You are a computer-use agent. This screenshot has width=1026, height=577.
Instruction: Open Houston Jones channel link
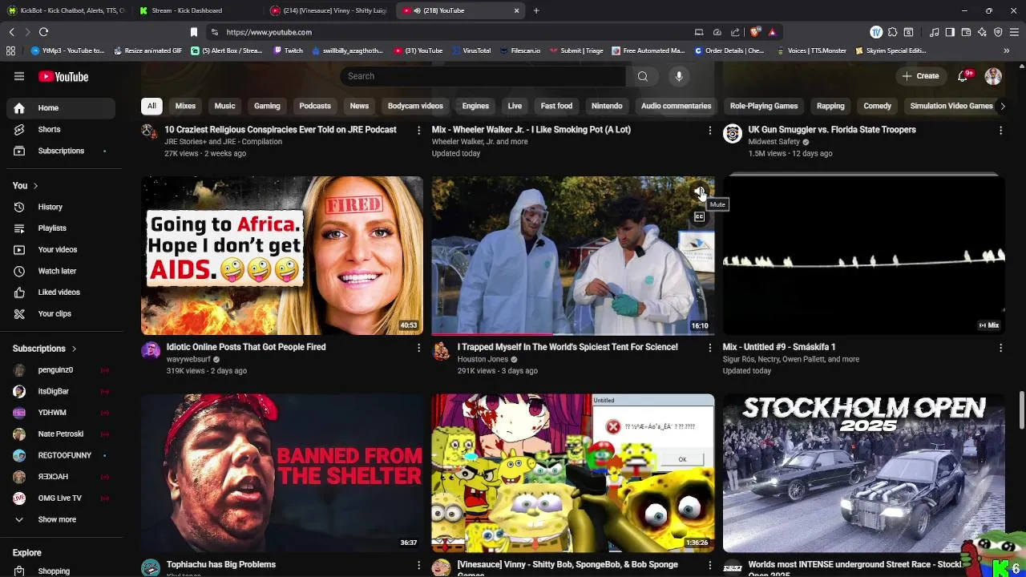point(483,359)
